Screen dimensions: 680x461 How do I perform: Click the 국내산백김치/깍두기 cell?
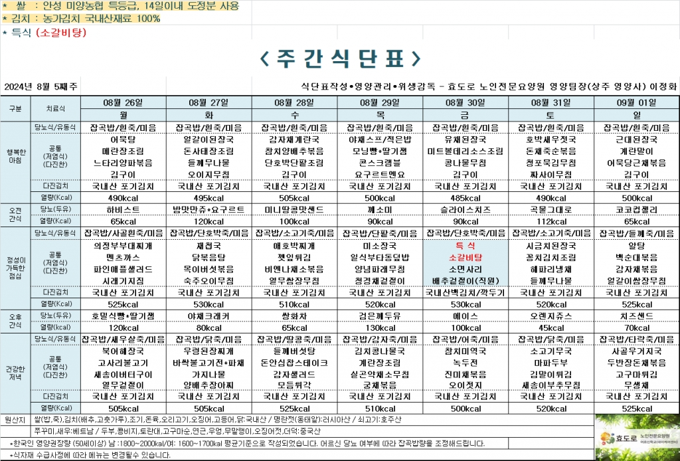click(466, 292)
